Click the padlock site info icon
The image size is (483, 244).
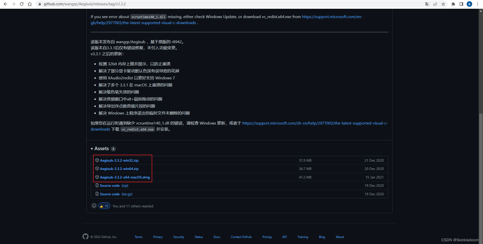tap(39, 4)
